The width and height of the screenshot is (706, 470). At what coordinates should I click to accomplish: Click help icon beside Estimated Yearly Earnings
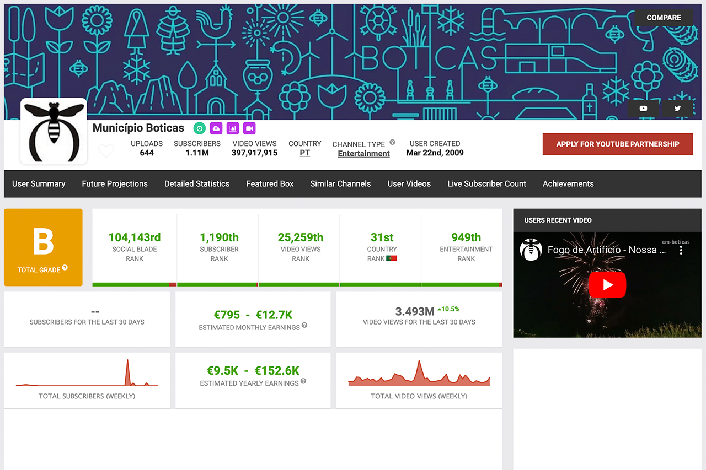pos(303,381)
